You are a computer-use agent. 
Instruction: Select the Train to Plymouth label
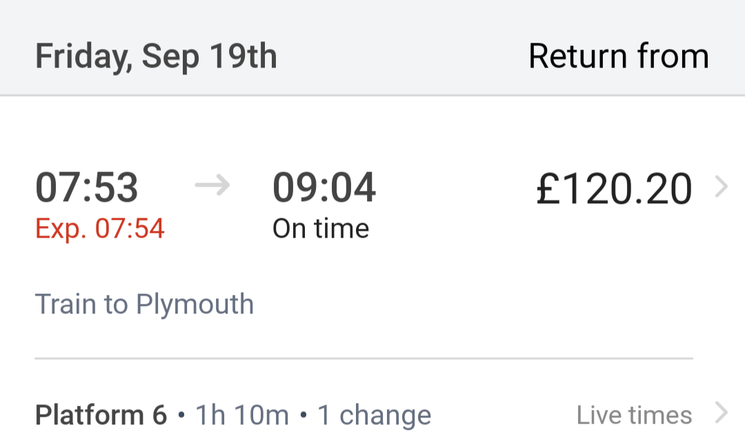coord(144,304)
